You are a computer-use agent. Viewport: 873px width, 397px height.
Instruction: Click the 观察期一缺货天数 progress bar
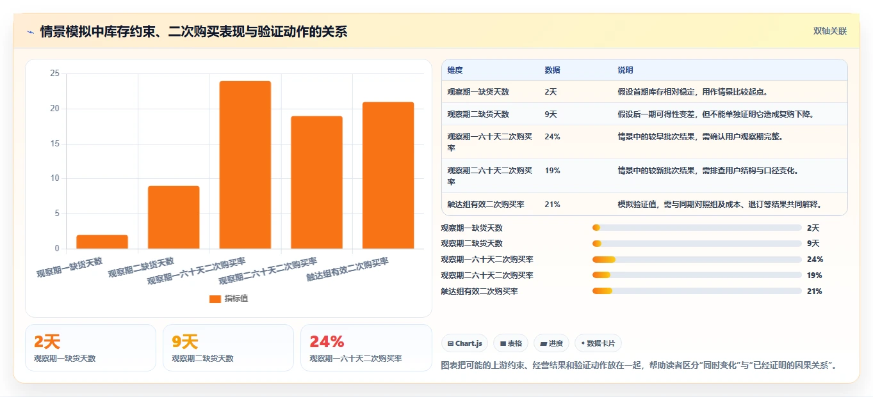click(x=697, y=228)
